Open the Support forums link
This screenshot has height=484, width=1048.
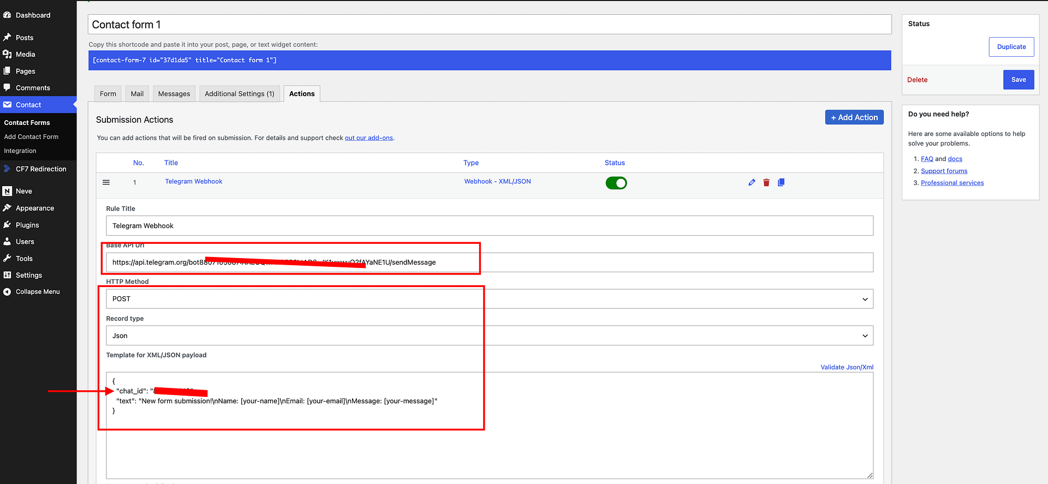point(944,171)
